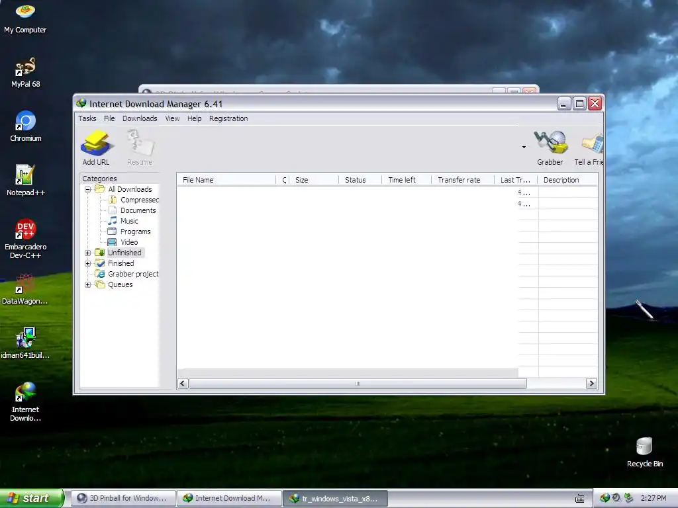Maximize the Internet Download Manager window
Viewport: 678px width, 508px height.
click(579, 104)
